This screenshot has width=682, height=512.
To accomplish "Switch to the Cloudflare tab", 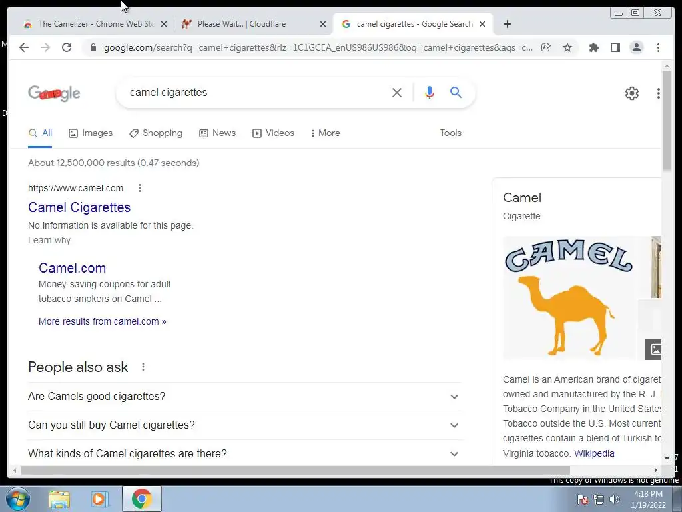I will coord(254,24).
